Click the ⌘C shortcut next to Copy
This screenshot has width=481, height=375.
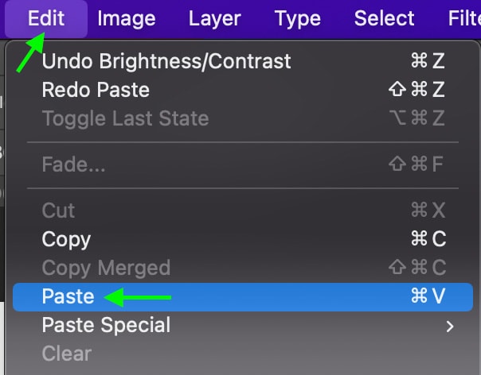click(428, 239)
